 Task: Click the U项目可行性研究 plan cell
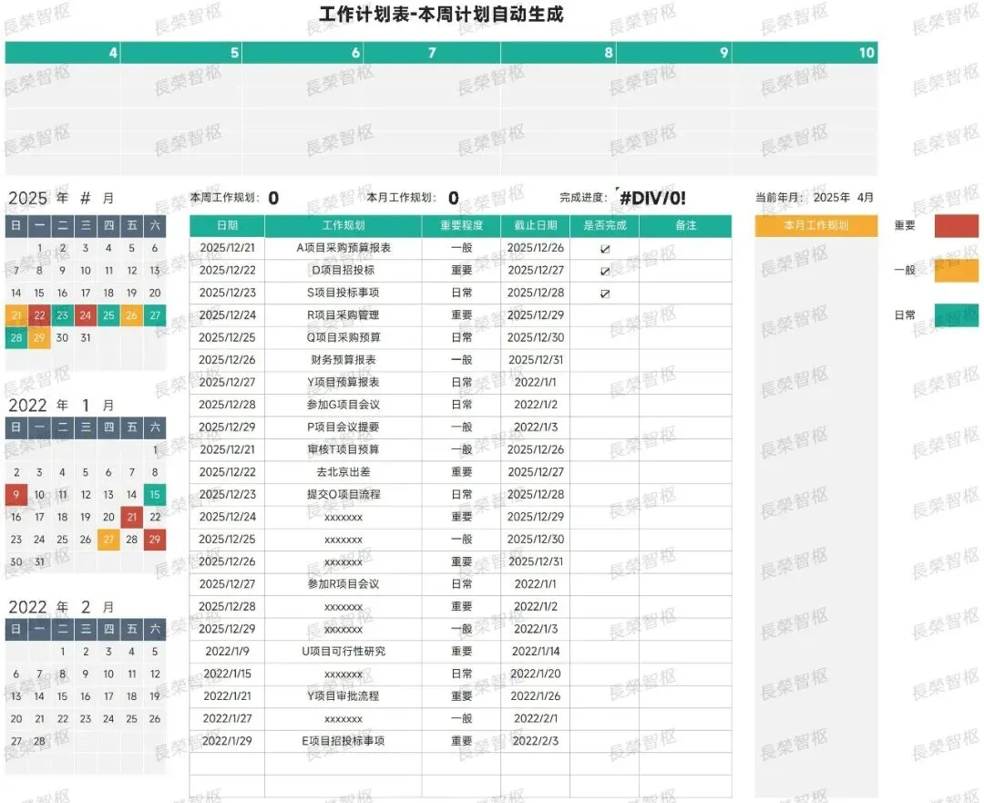coord(343,652)
